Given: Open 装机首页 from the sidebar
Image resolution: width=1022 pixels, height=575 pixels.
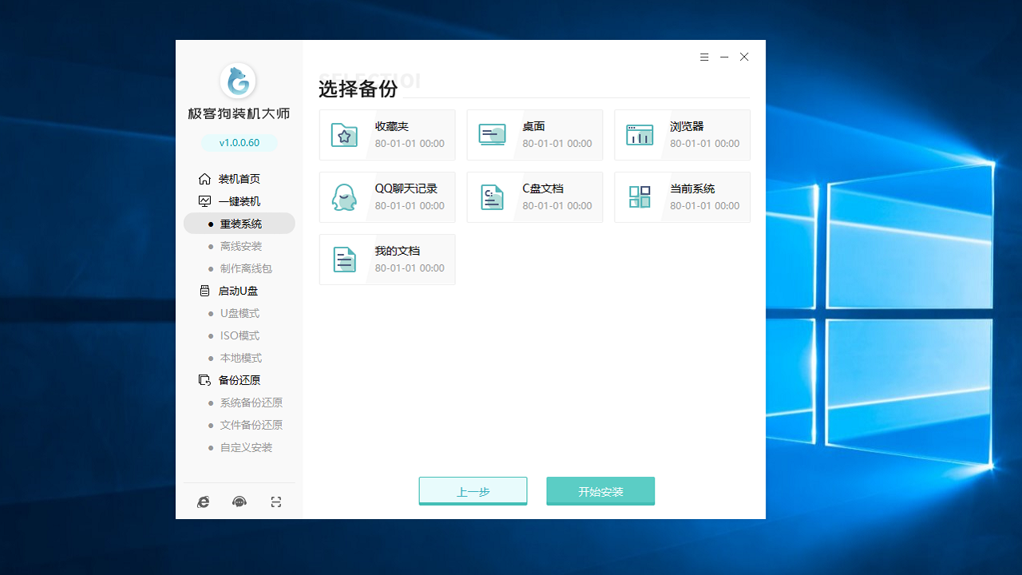Looking at the screenshot, I should pos(239,178).
